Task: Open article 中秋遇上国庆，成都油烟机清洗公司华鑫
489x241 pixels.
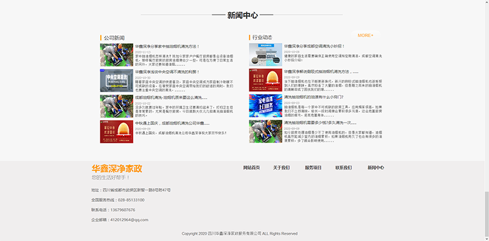Action: tap(172, 123)
